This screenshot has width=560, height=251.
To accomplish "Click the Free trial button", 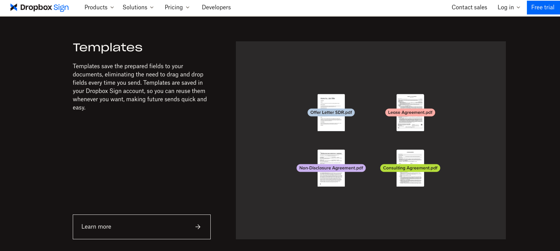I will point(543,7).
